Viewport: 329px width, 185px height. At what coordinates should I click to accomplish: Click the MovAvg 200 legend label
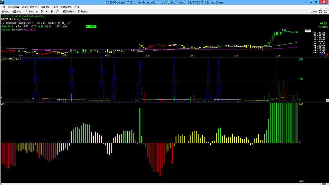point(30,30)
